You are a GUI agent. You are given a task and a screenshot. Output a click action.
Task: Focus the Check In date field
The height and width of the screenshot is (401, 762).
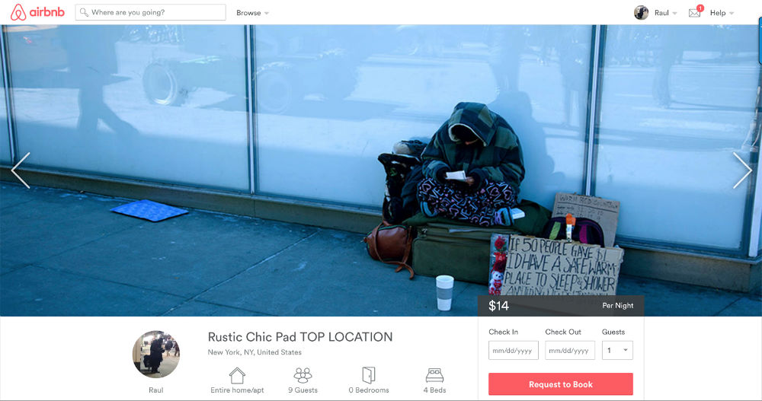(513, 351)
